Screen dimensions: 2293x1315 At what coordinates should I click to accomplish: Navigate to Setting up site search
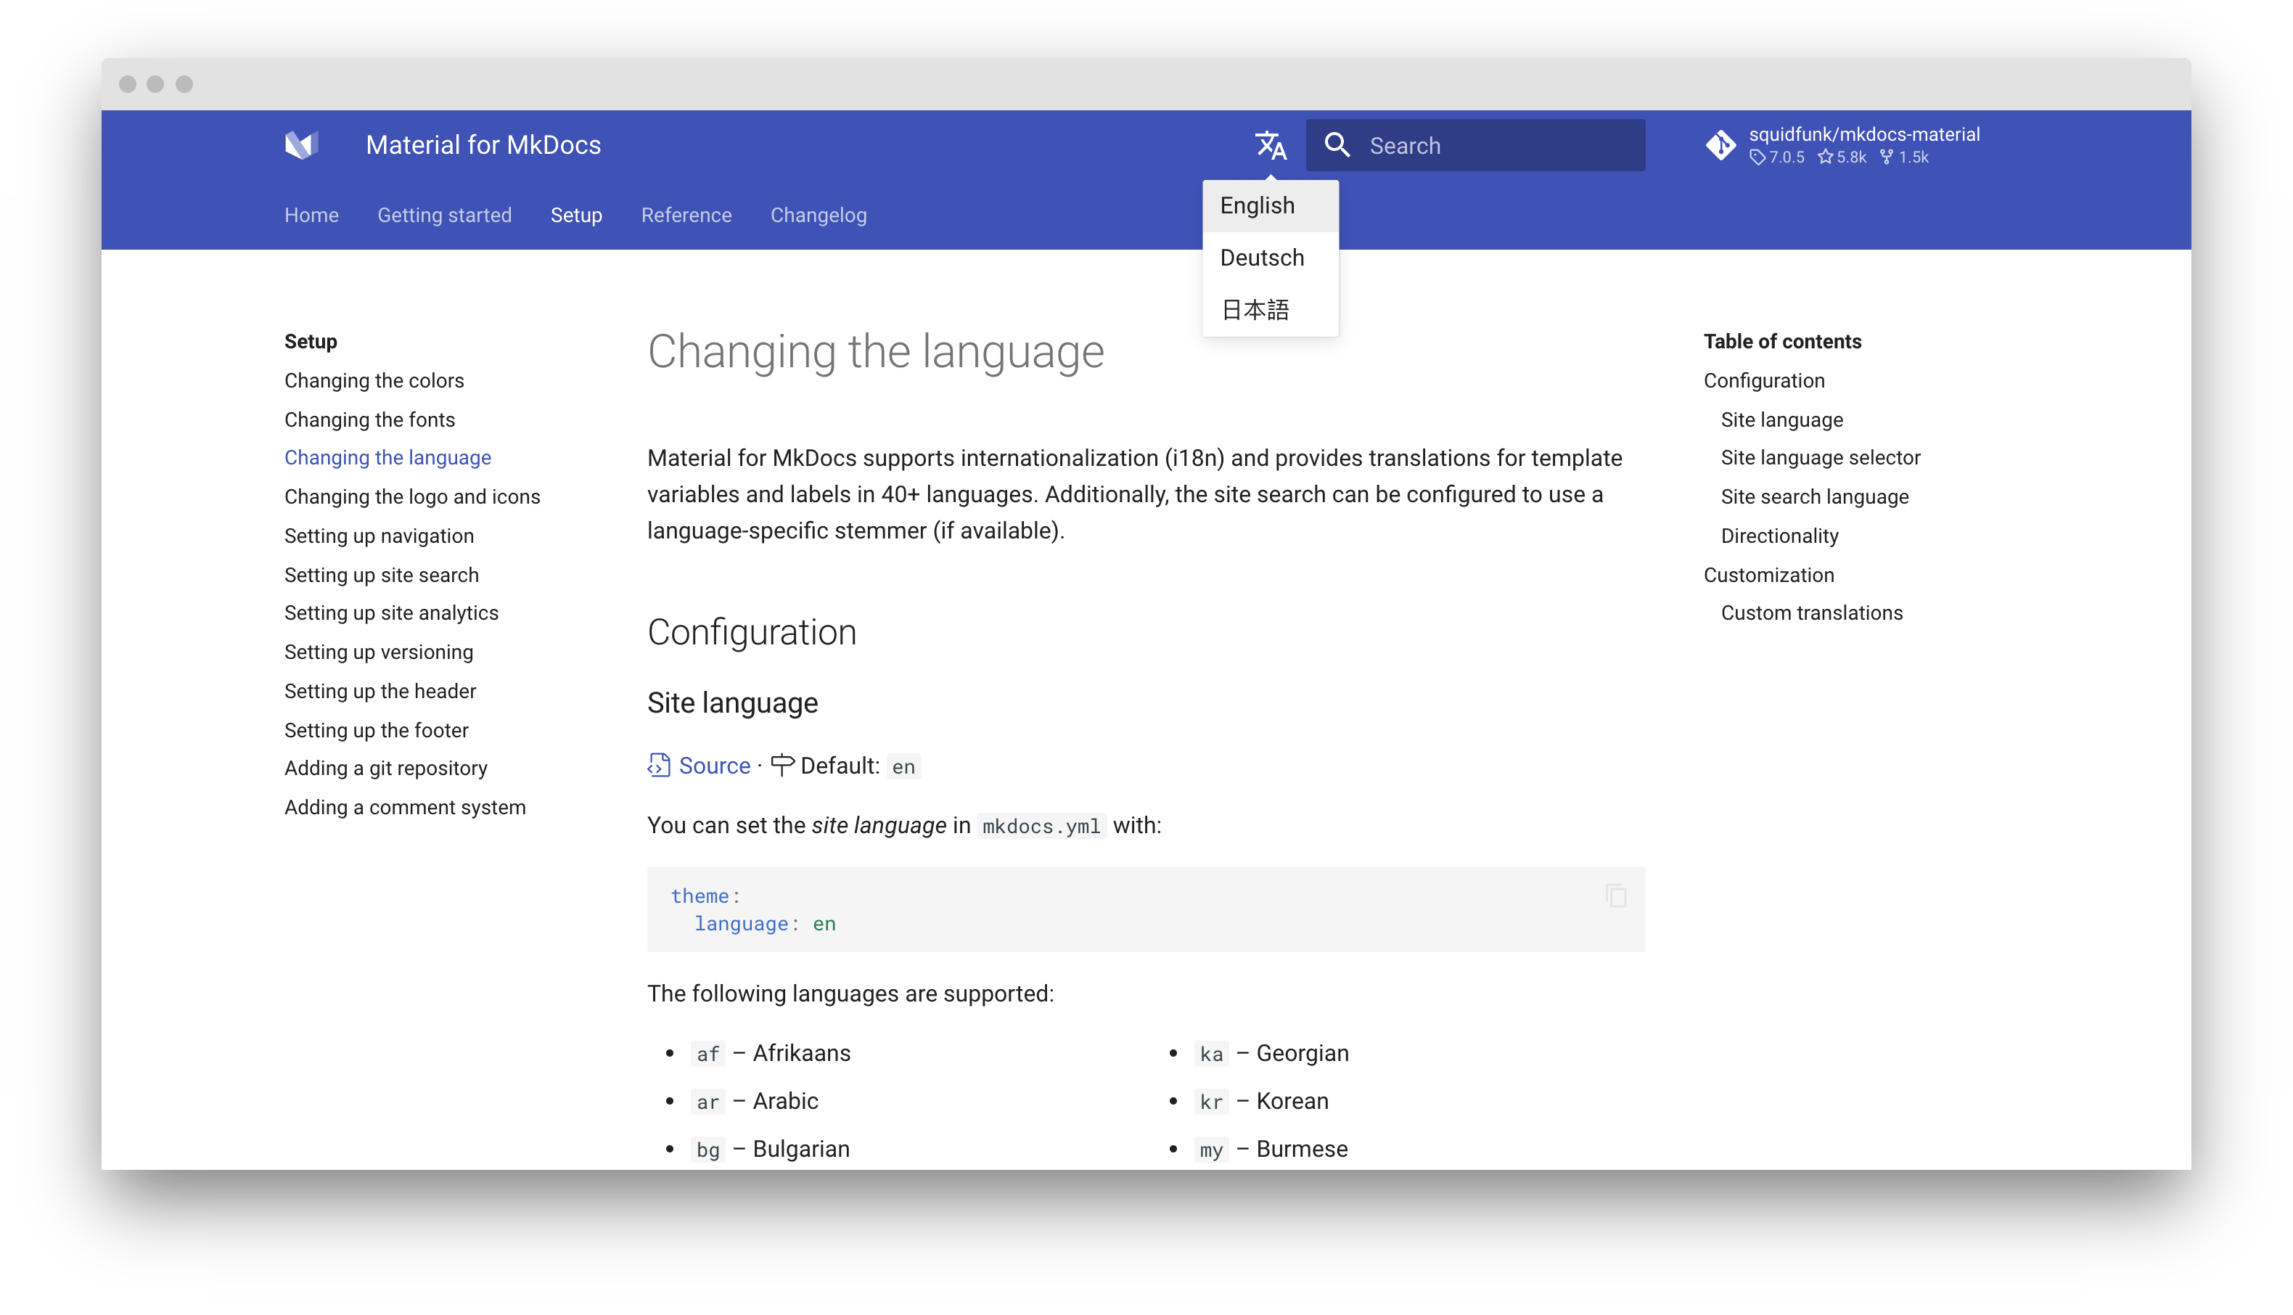tap(381, 575)
